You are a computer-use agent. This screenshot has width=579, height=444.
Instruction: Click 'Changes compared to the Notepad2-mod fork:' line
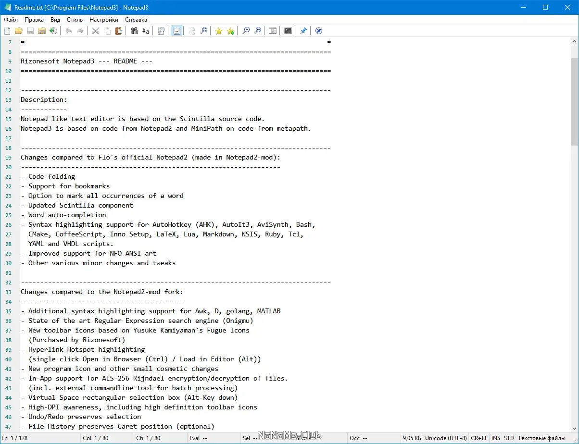pos(102,292)
